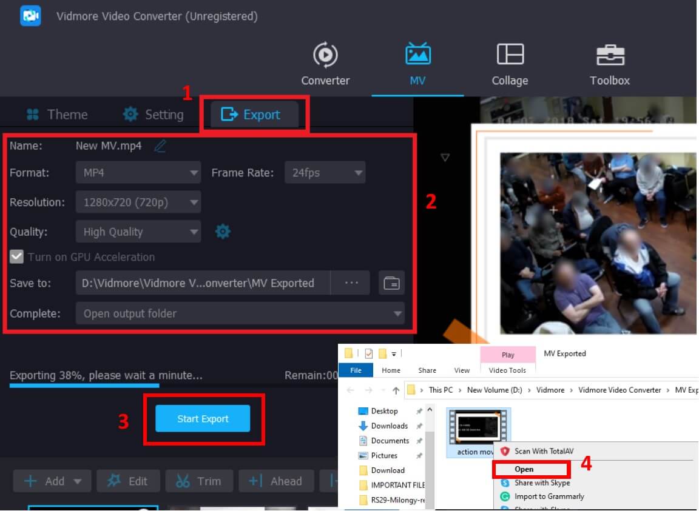Open quality settings gear icon

pos(223,232)
